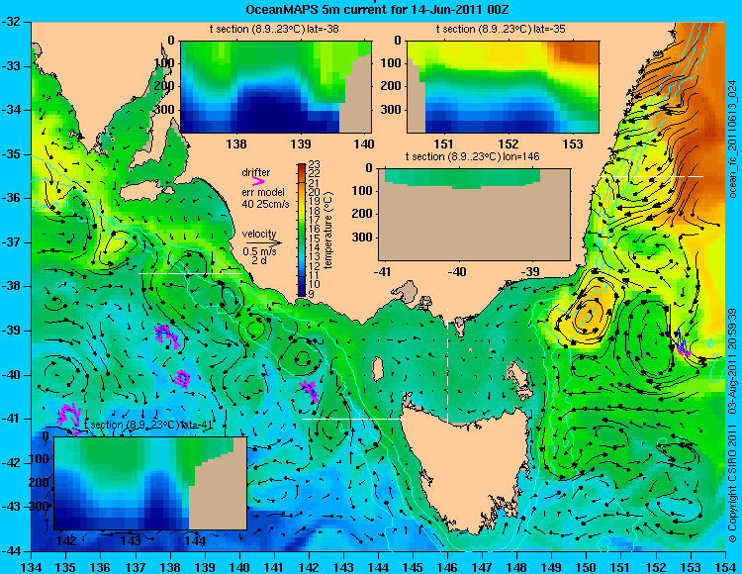Click 150 on the bottom longitude axis
Viewport: 742px width, 574px height.
click(587, 567)
